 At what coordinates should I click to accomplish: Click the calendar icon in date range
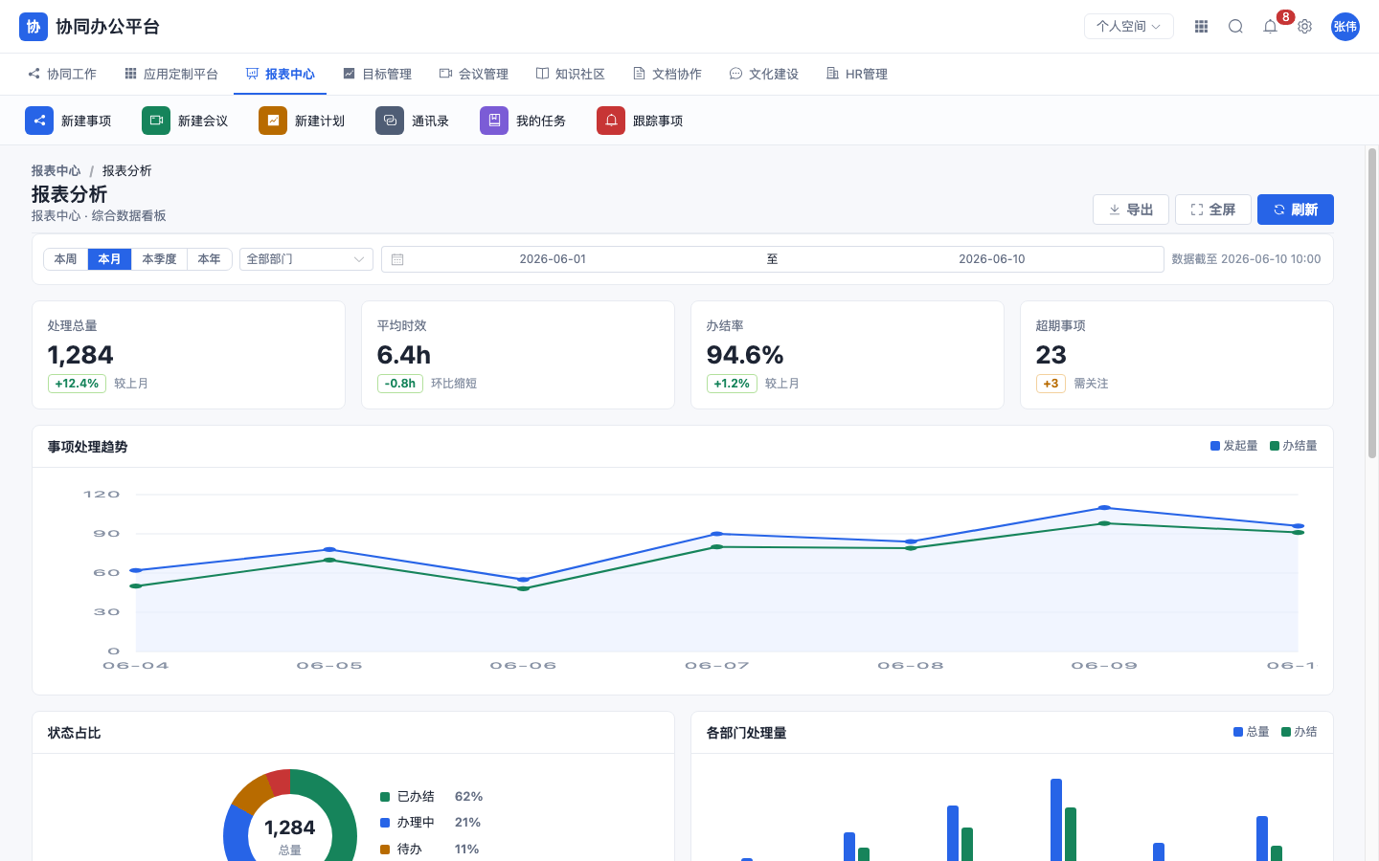(x=397, y=259)
